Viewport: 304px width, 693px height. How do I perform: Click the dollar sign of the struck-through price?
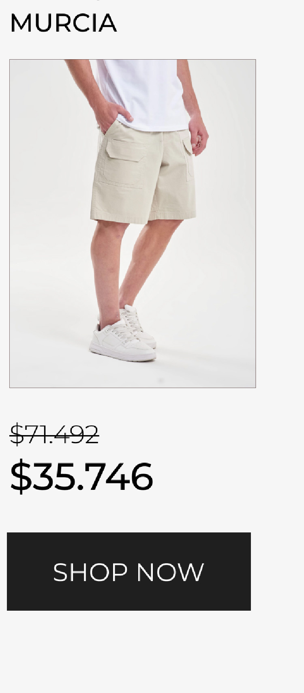(x=17, y=434)
